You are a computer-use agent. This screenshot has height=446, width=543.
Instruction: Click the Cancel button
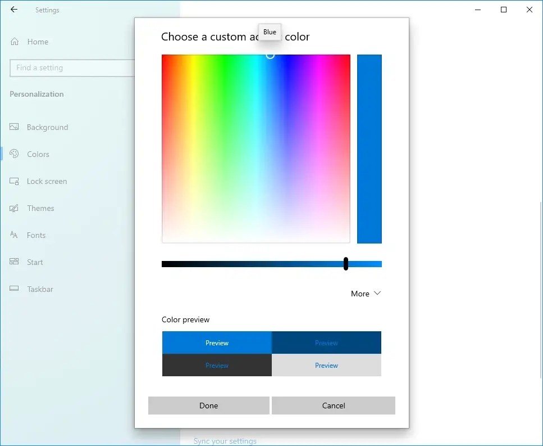(x=333, y=406)
